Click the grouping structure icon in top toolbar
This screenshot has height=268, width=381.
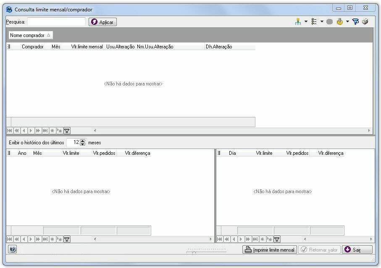(x=298, y=21)
